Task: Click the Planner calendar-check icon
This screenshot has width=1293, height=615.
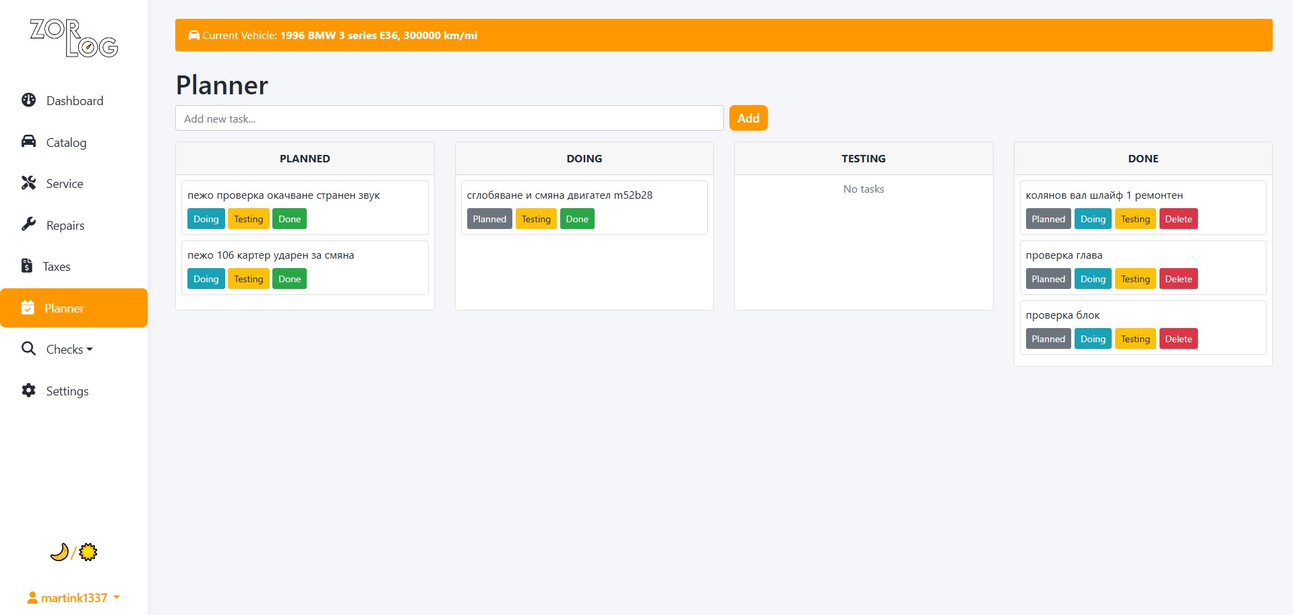Action: pos(28,308)
